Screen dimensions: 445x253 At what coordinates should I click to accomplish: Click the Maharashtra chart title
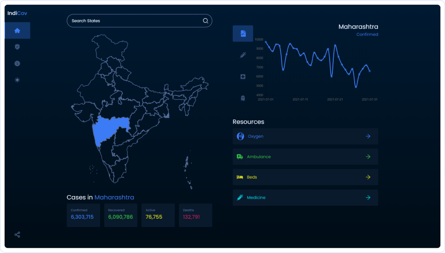pyautogui.click(x=358, y=27)
